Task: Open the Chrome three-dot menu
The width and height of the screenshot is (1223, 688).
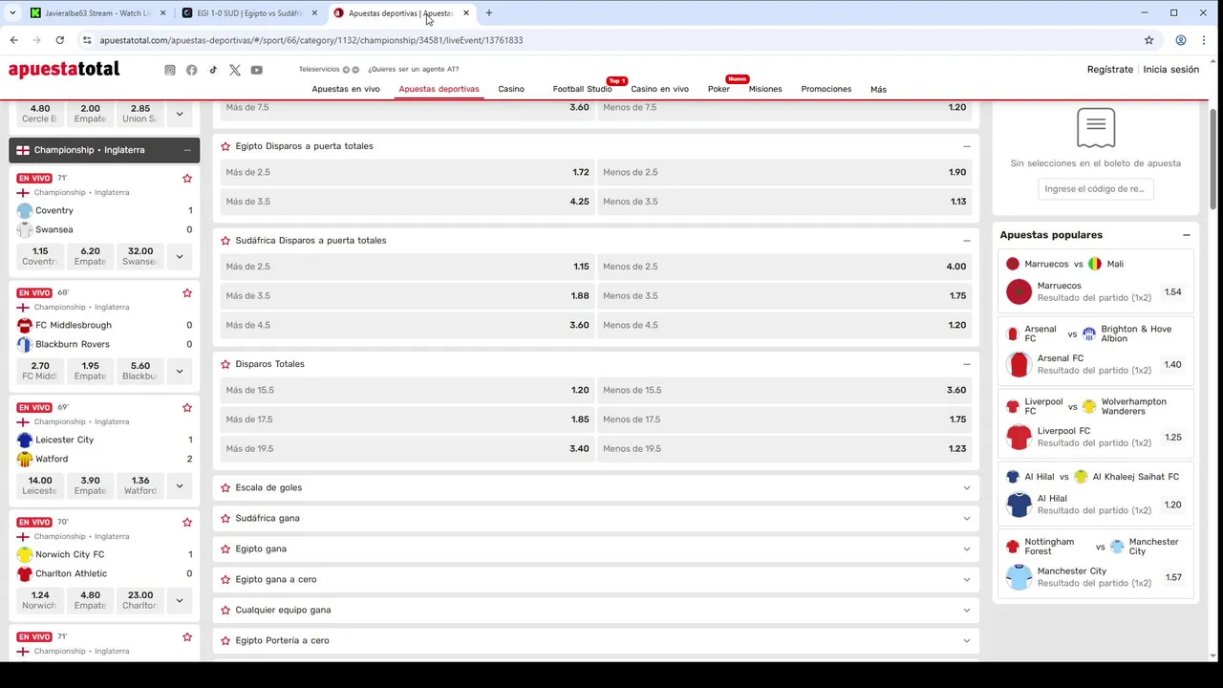Action: click(1205, 40)
